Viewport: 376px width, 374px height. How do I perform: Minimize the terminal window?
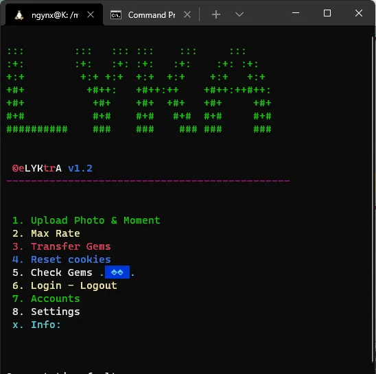[296, 13]
